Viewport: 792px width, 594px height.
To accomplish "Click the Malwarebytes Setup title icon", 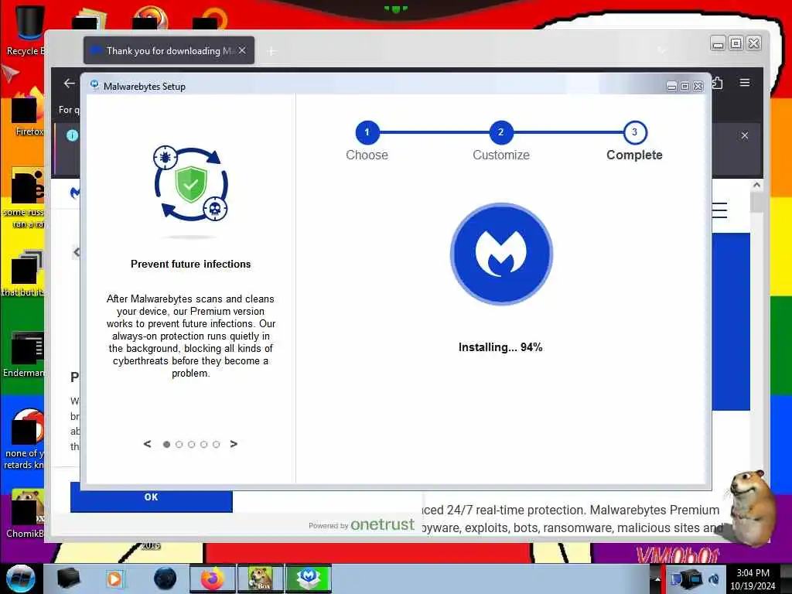I will point(94,85).
